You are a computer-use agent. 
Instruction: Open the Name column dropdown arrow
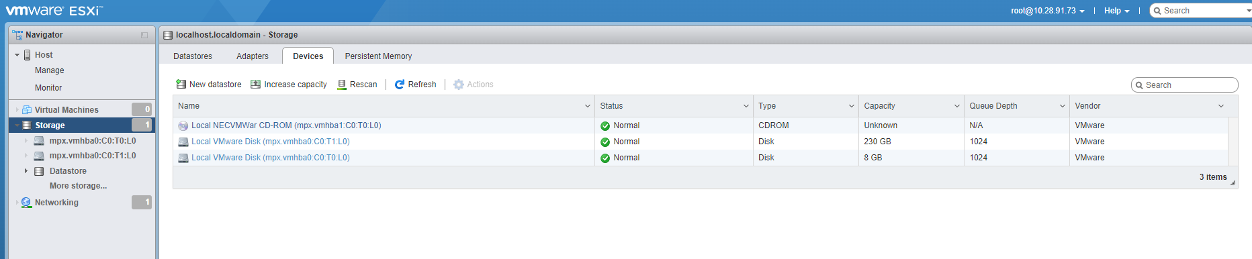588,106
